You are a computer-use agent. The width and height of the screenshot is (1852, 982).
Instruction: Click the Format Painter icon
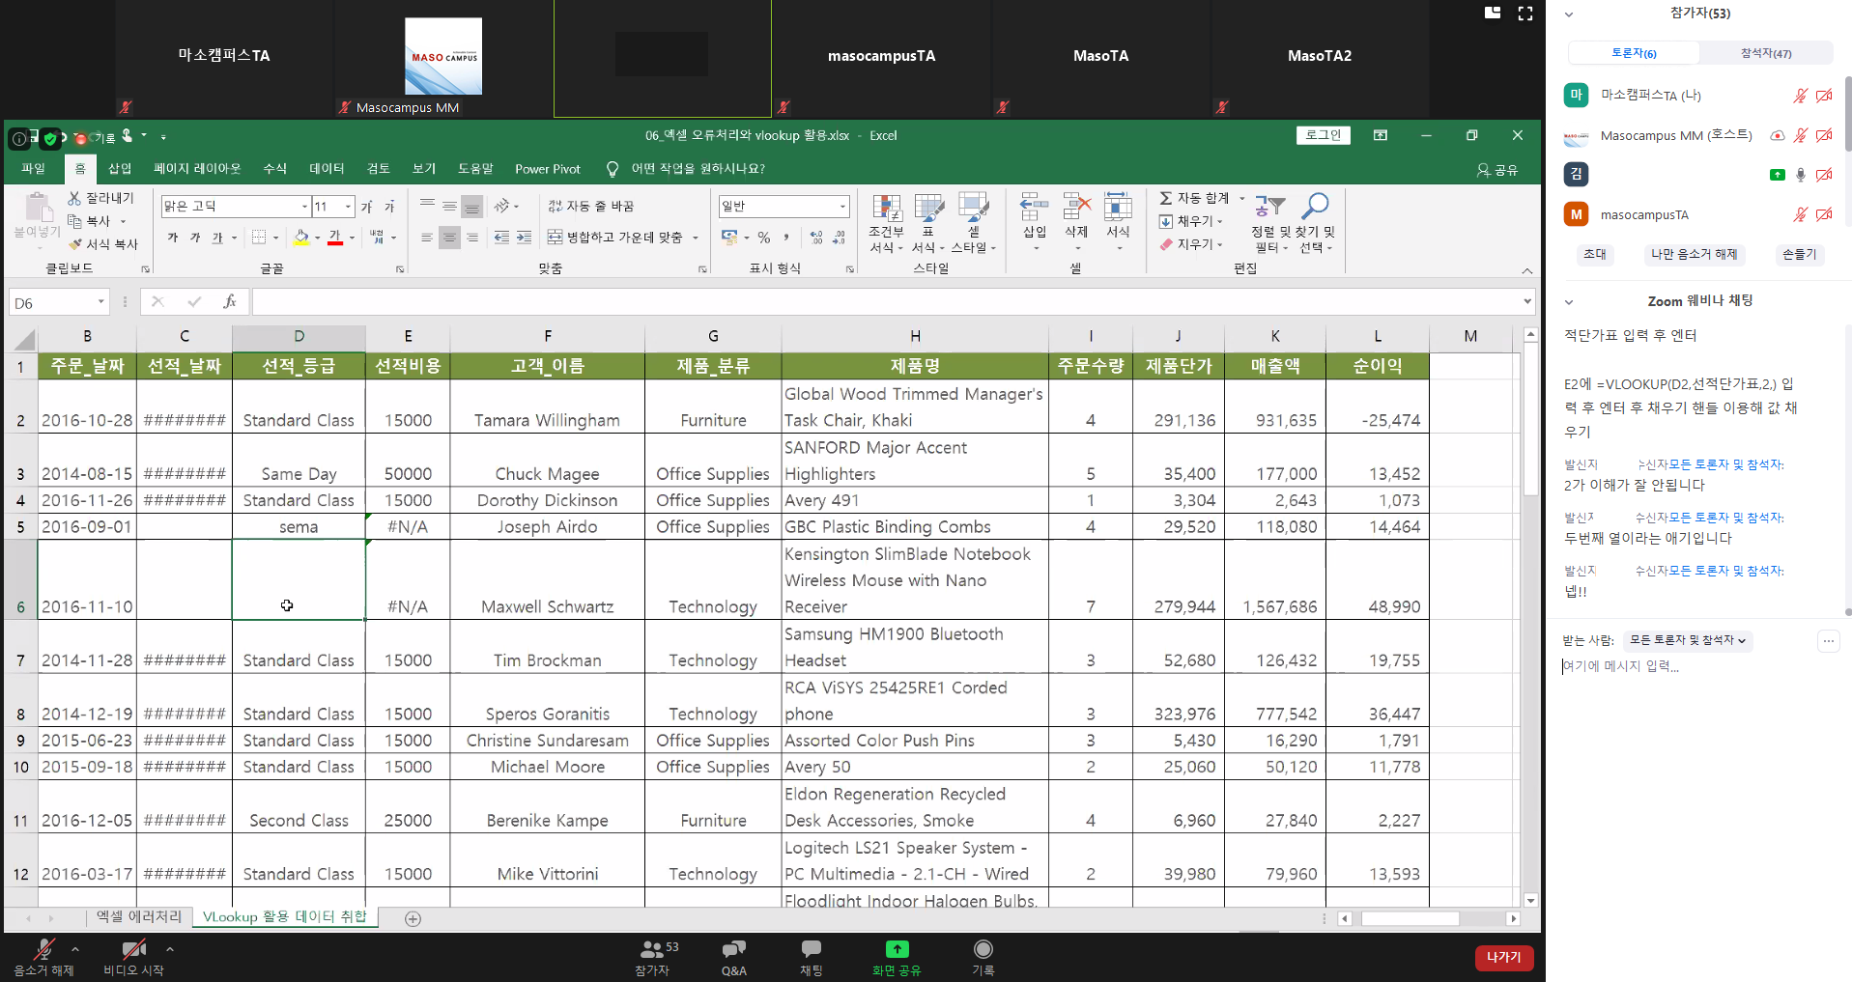(75, 244)
